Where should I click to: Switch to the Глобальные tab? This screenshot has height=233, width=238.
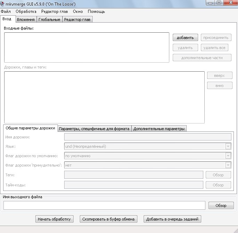coord(49,19)
